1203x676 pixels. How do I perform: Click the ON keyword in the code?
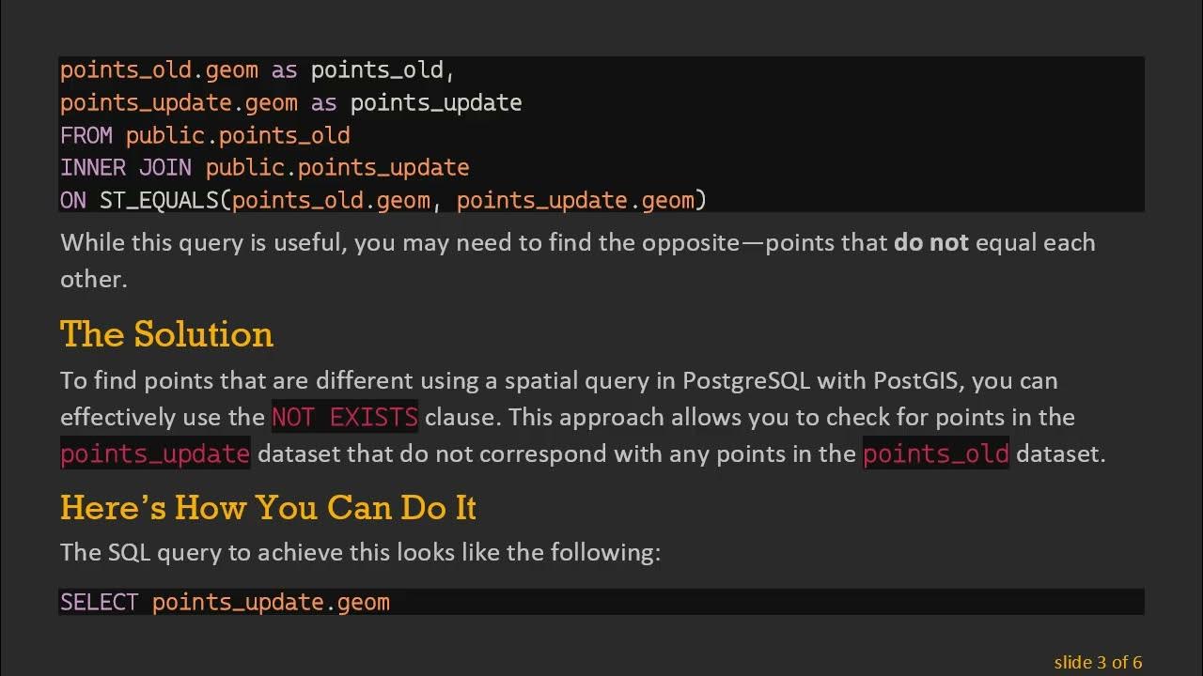72,200
